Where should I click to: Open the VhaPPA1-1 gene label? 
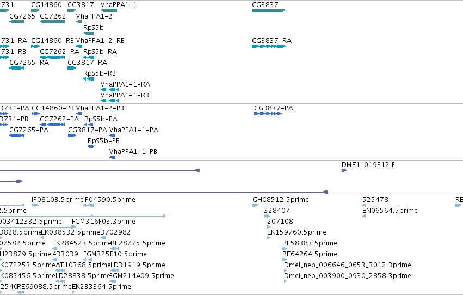119,5
